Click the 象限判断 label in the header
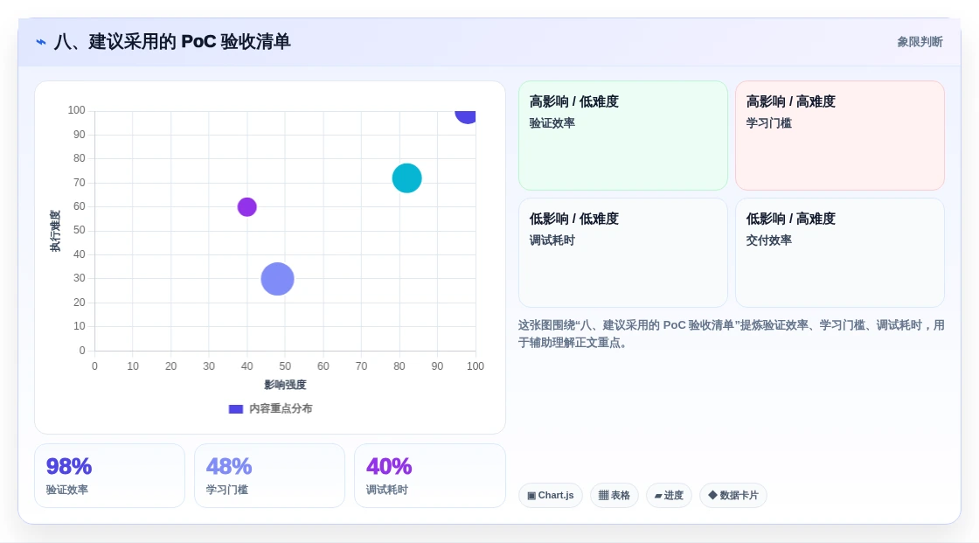This screenshot has width=979, height=543. (920, 42)
